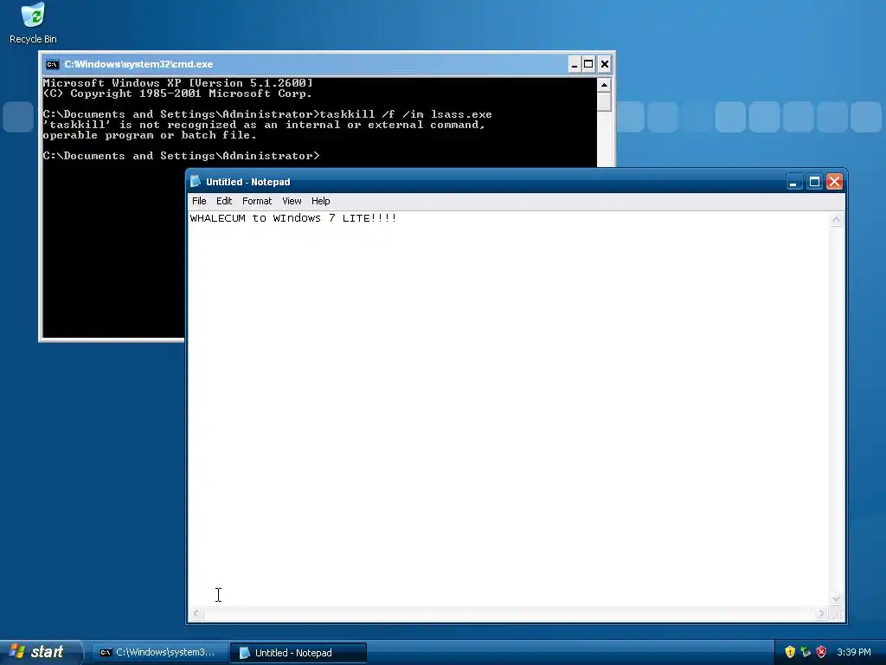Minimize the Notepad window
The width and height of the screenshot is (886, 665).
point(793,182)
